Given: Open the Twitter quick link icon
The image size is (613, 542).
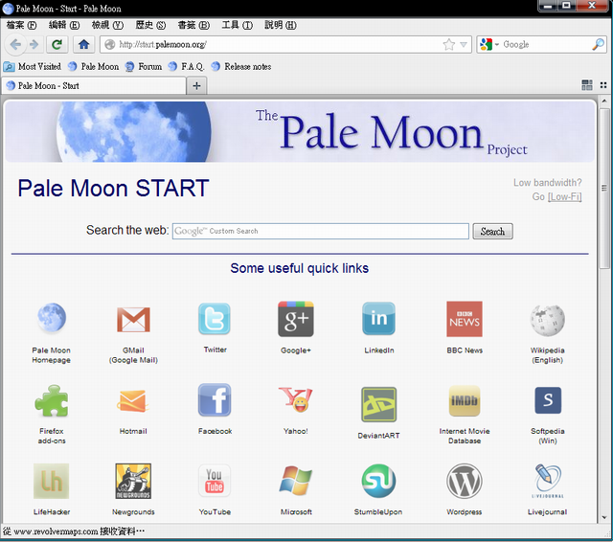Looking at the screenshot, I should [215, 319].
